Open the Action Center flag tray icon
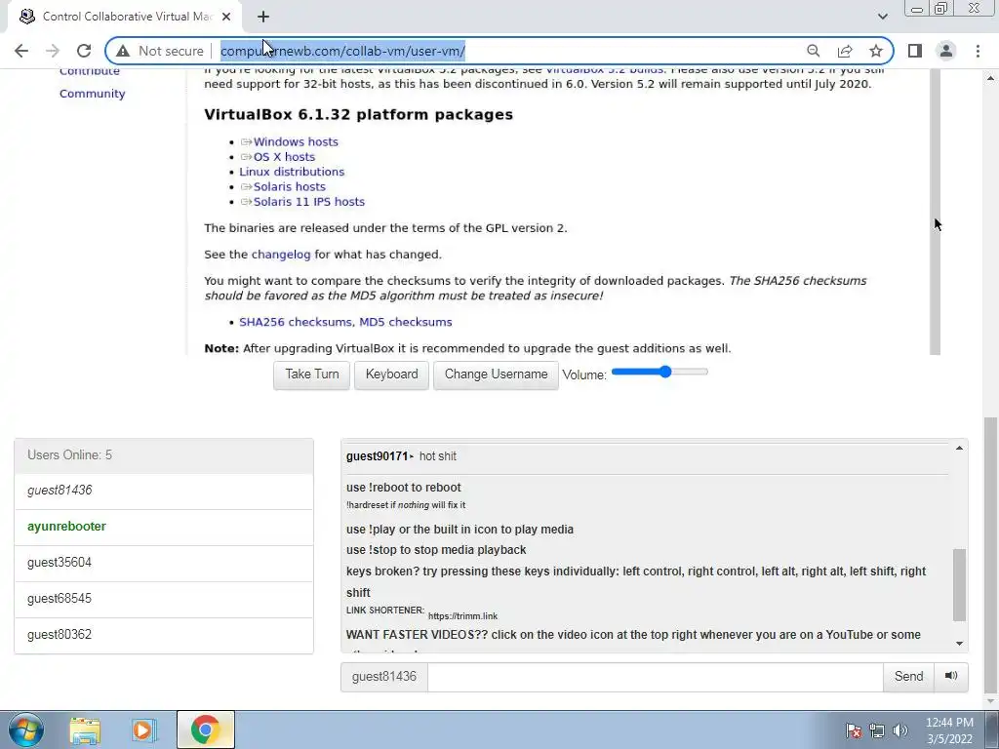The width and height of the screenshot is (999, 749). (x=853, y=730)
